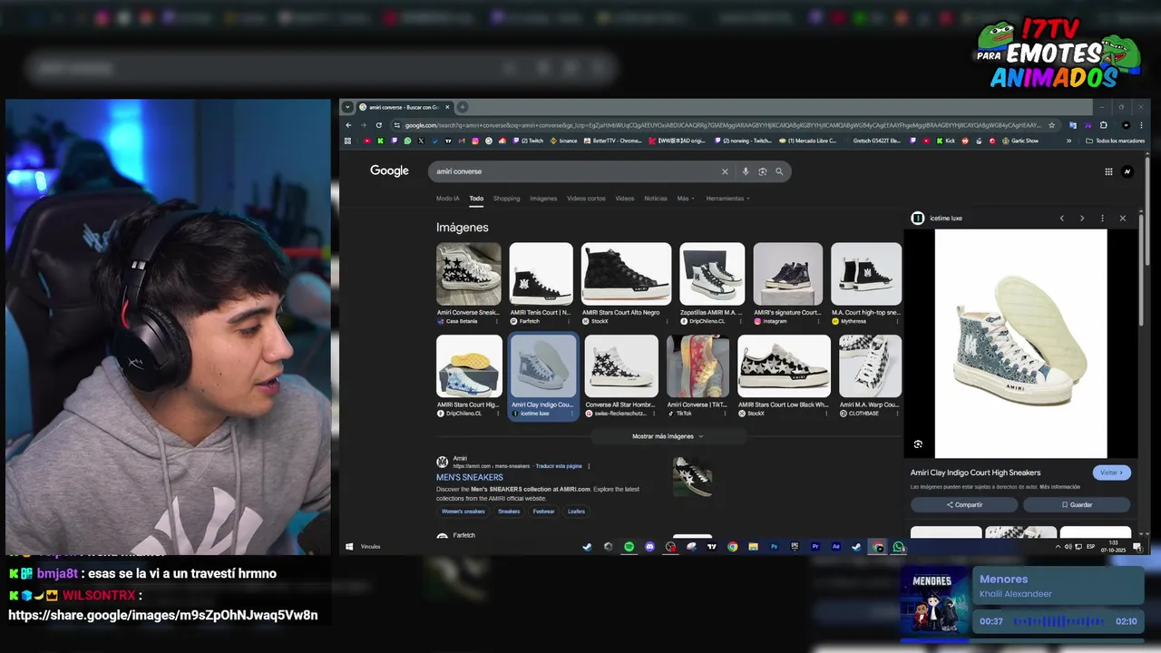Open File Explorer from the taskbar
Screen dimensions: 1161x653
[753, 547]
